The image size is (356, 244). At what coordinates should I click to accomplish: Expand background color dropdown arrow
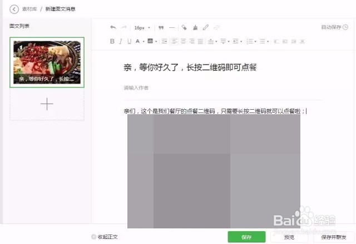point(156,41)
